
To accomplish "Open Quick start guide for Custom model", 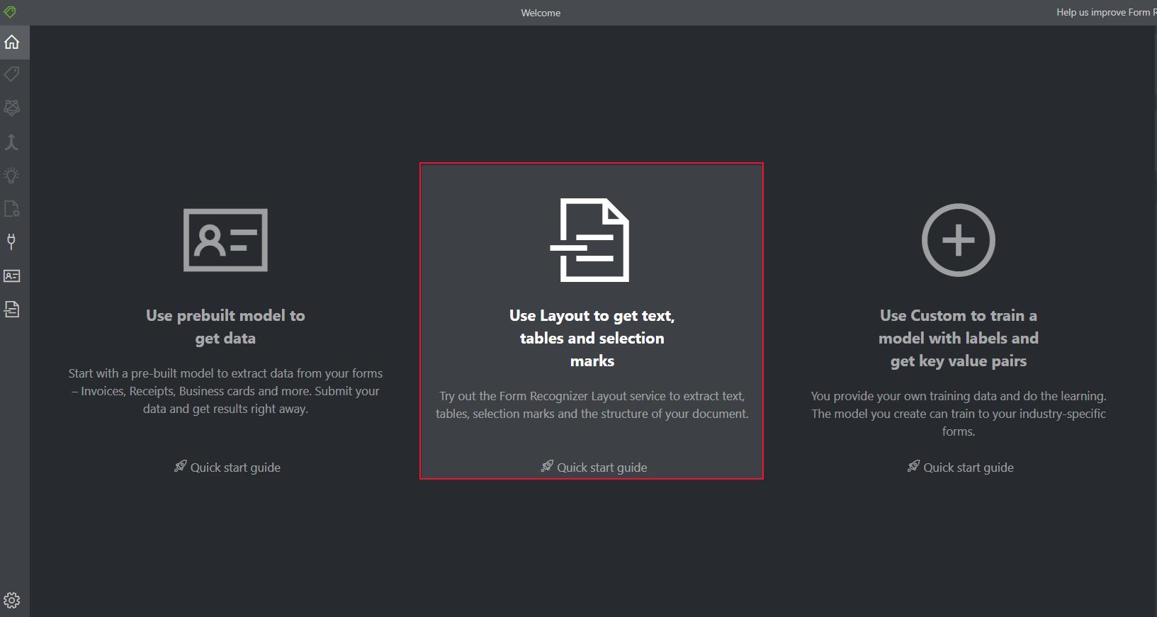I will tap(968, 468).
